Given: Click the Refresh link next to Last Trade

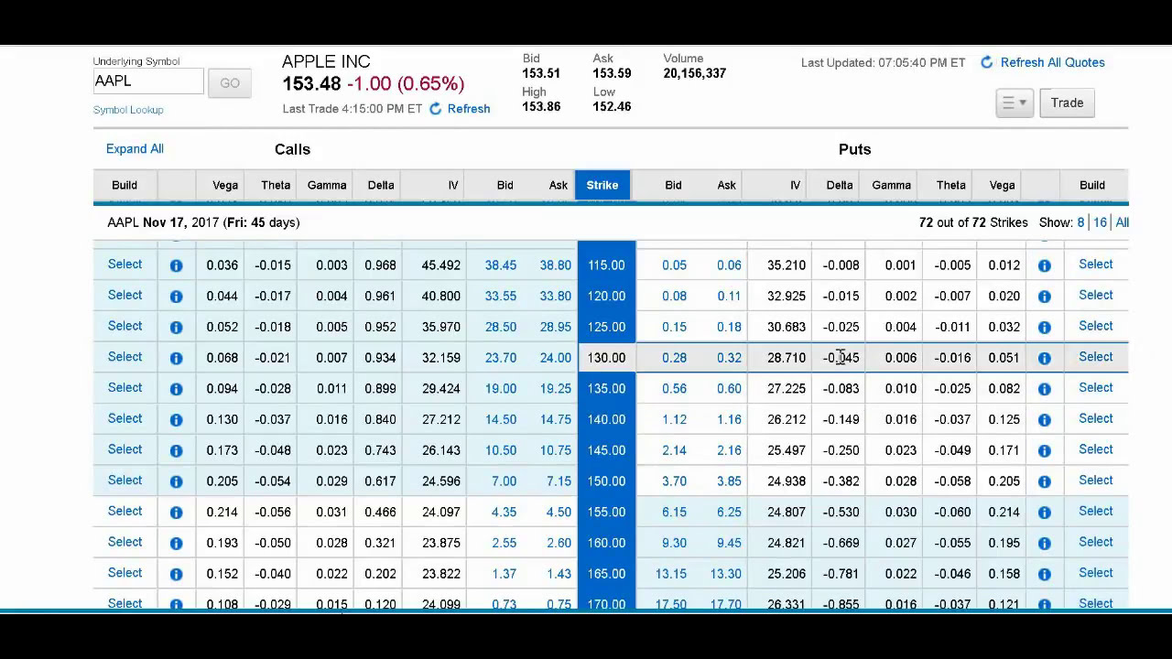Looking at the screenshot, I should click(469, 109).
